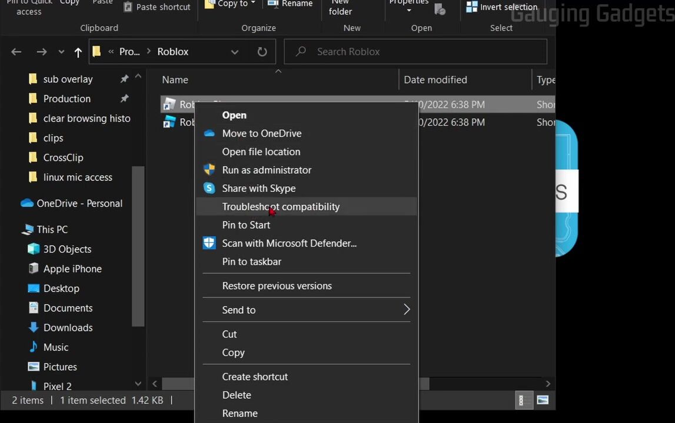
Task: Open the recent locations dropdown arrow
Action: (61, 52)
